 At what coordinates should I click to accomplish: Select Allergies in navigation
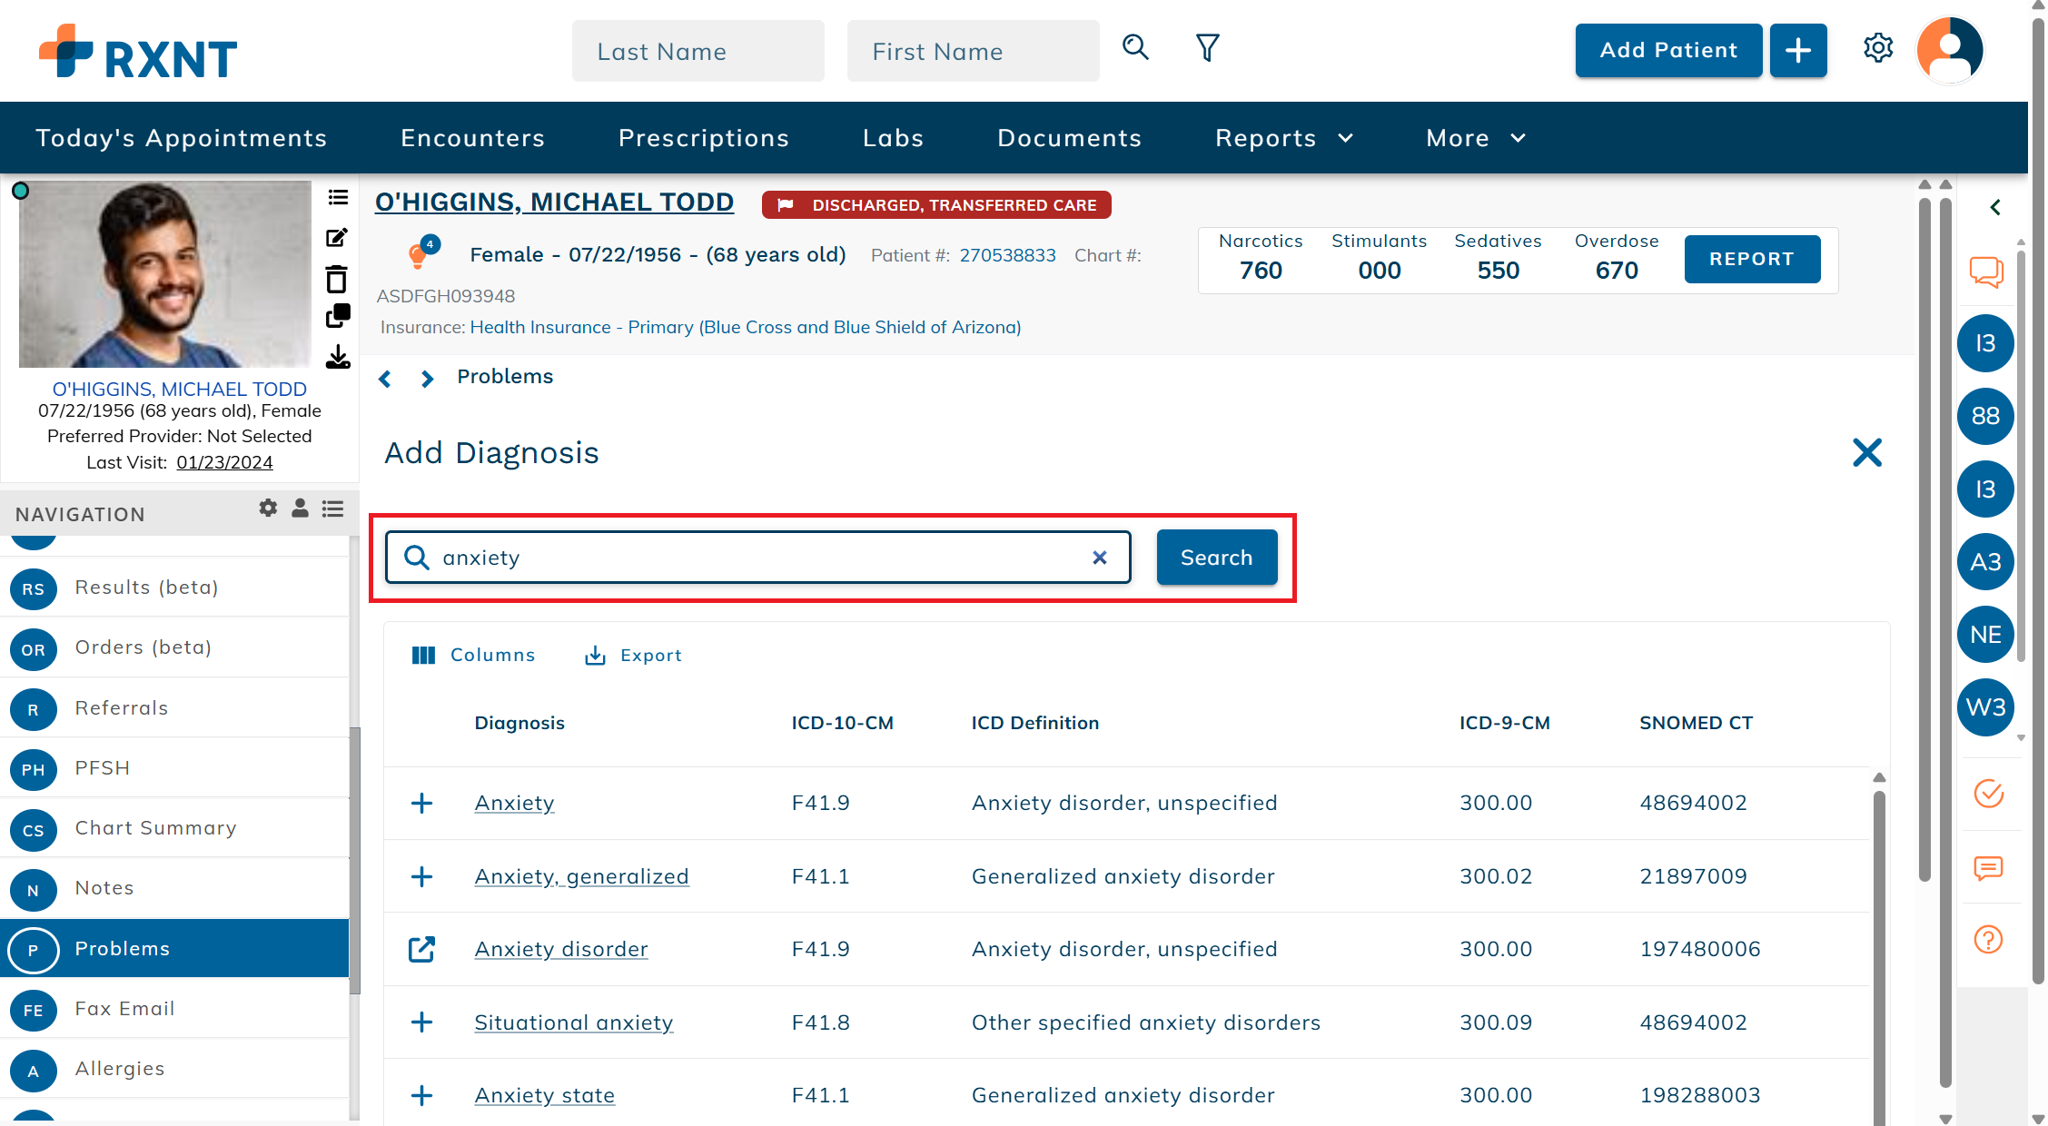(174, 1069)
